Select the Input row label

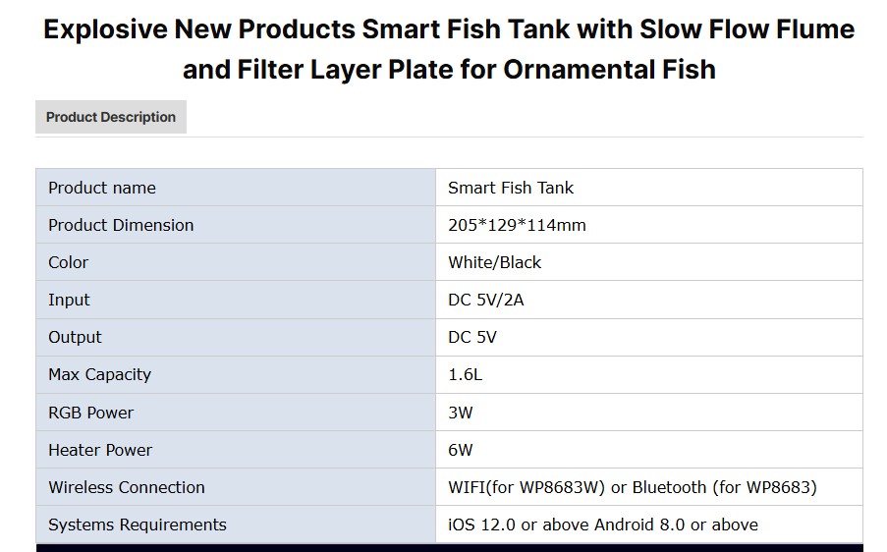click(69, 300)
